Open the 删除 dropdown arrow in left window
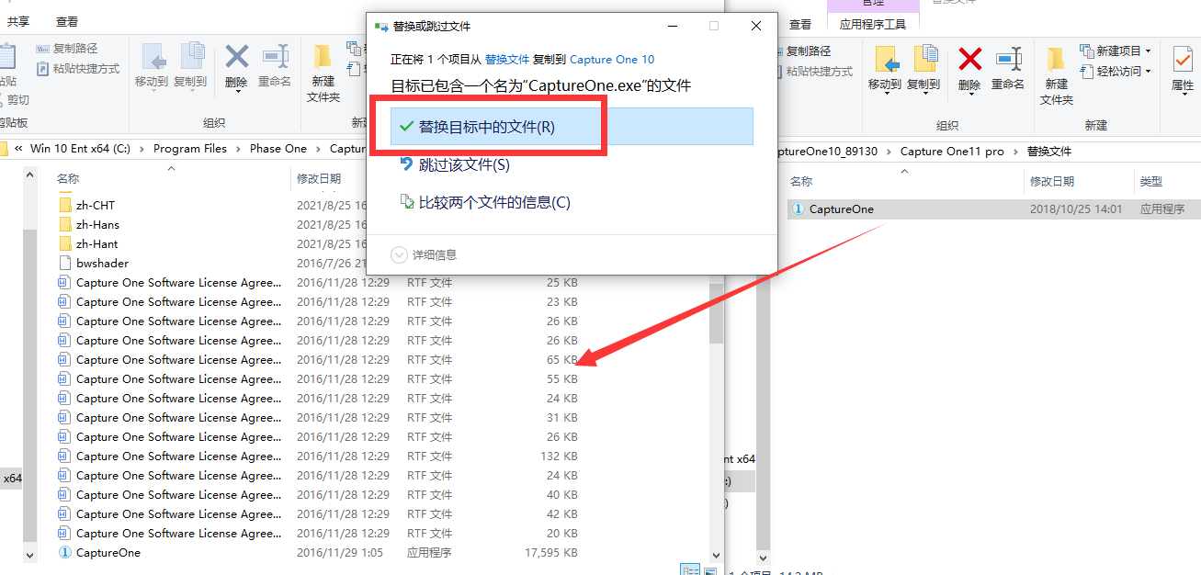 237,92
